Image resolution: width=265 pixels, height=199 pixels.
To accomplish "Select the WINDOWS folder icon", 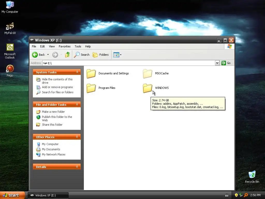I will tap(147, 88).
